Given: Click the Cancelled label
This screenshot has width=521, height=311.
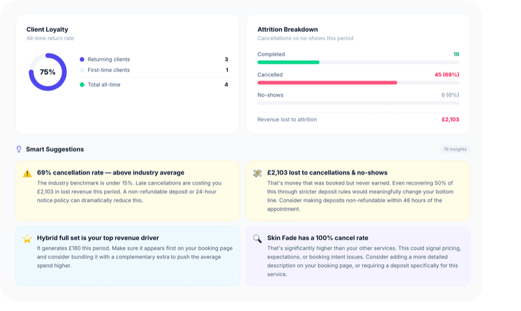Looking at the screenshot, I should (270, 75).
